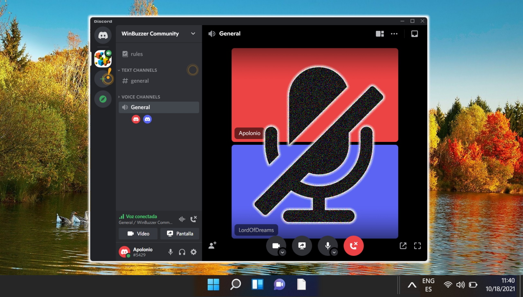Enter full screen mode icon
The height and width of the screenshot is (297, 523).
click(417, 246)
